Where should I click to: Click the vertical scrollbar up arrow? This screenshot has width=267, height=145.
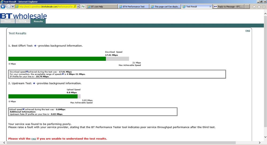(265, 14)
